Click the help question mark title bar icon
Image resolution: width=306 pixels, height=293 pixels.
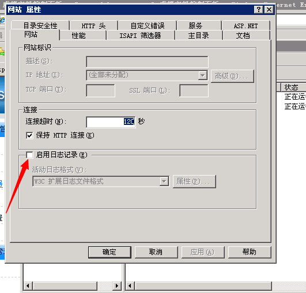pos(259,9)
